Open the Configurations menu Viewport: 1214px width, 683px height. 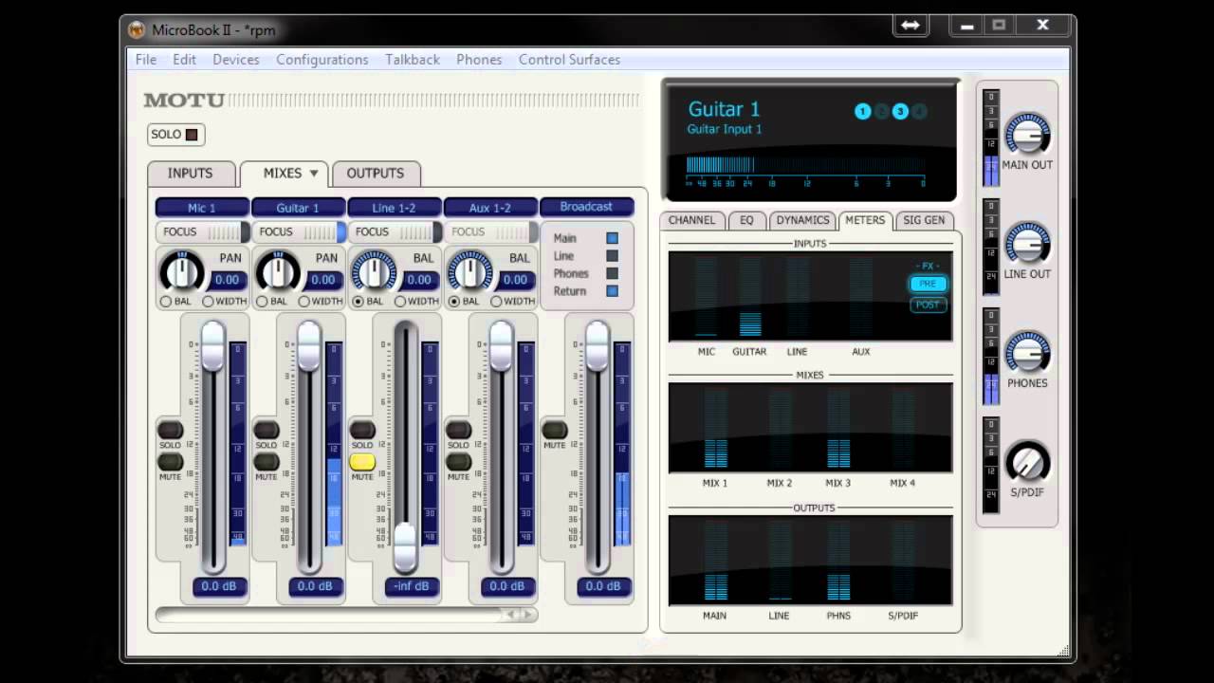pyautogui.click(x=322, y=59)
